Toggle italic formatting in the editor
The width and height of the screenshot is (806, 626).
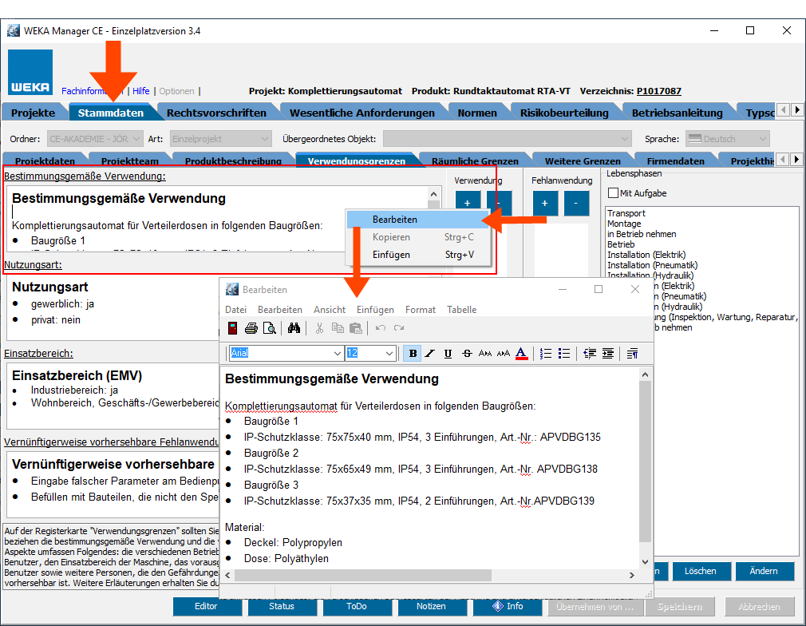(x=430, y=354)
